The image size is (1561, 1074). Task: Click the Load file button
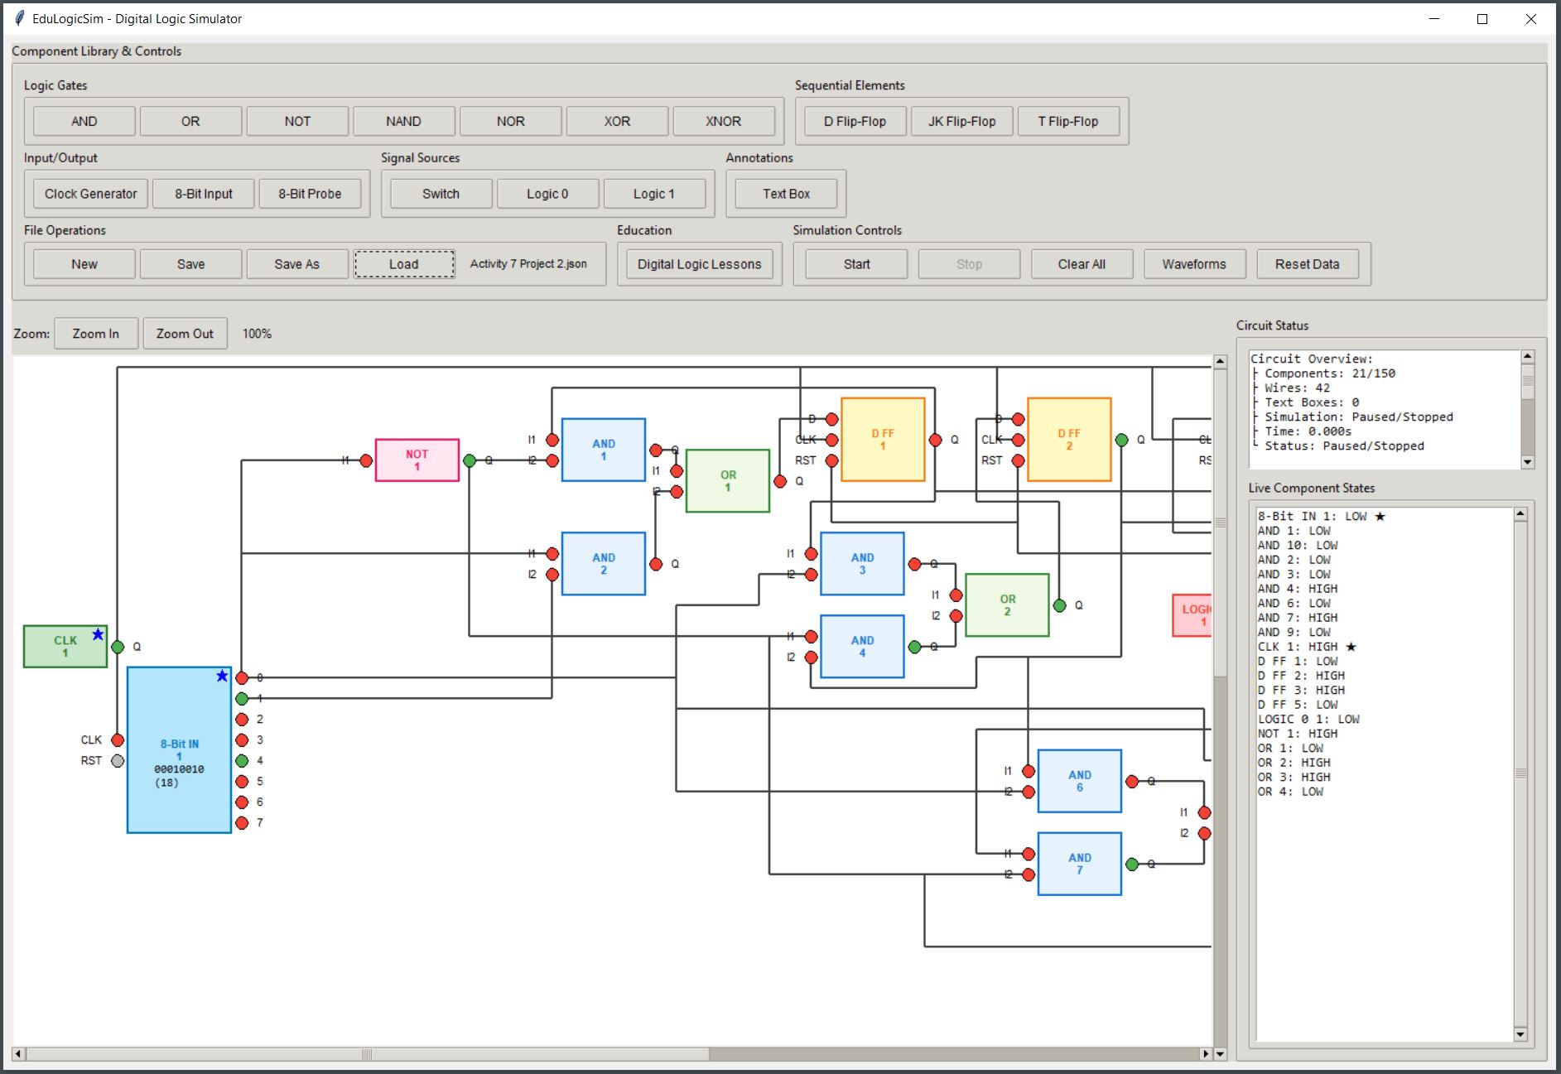click(404, 264)
